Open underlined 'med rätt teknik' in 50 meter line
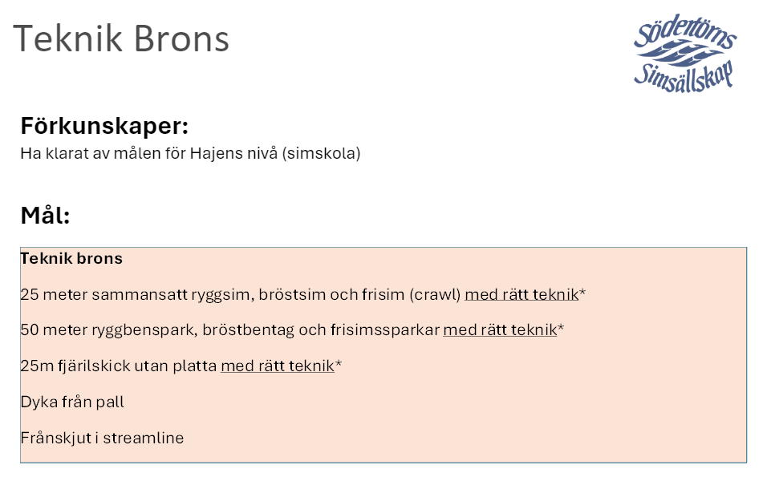Viewport: 771px width, 477px height. 500,330
